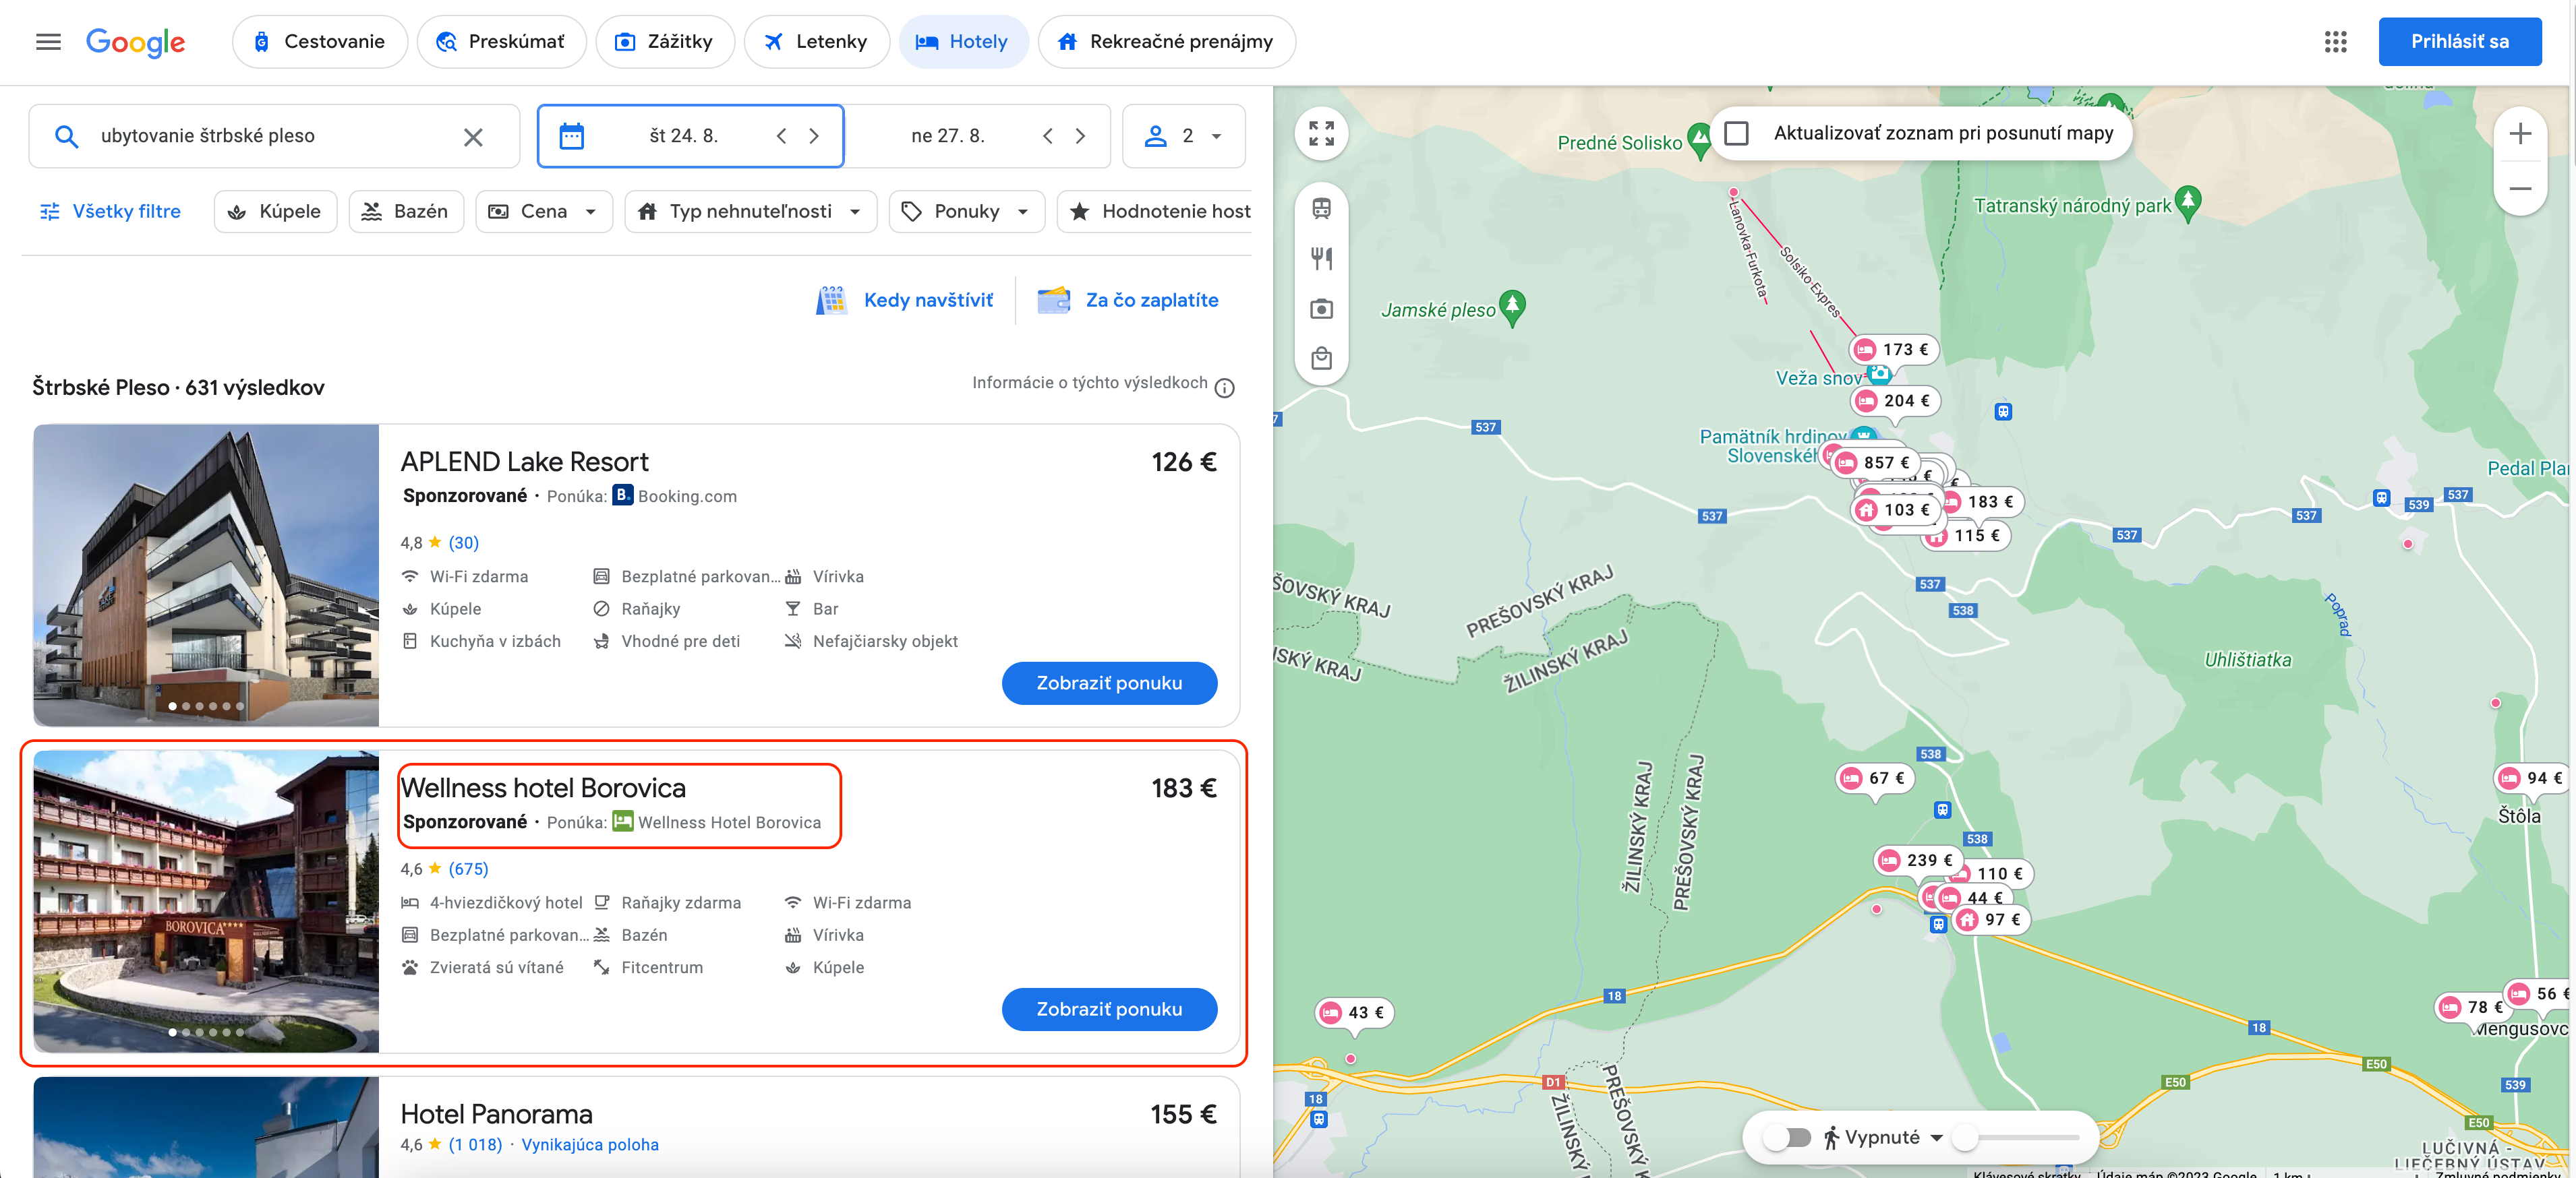Image resolution: width=2576 pixels, height=1178 pixels.
Task: Click Zobraziť ponuku for Wellness hotel Borovica
Action: tap(1109, 1009)
